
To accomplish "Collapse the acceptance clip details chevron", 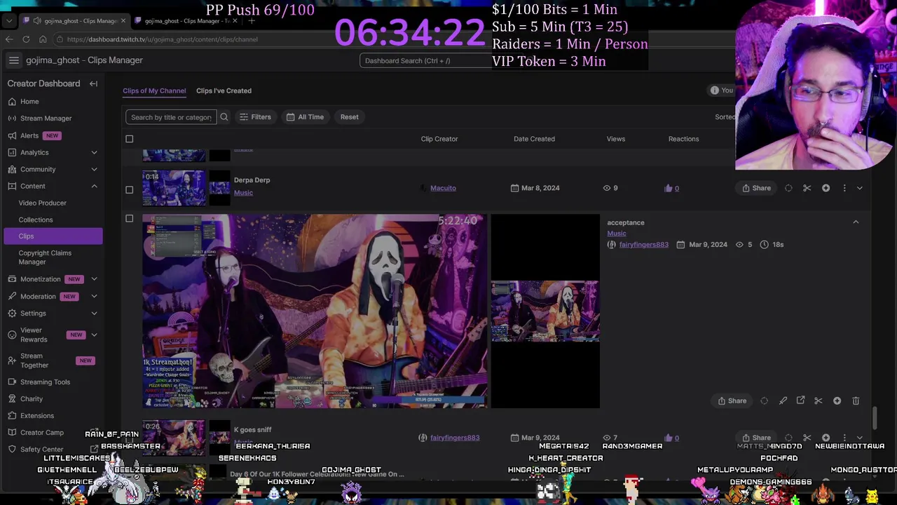I will [x=856, y=222].
